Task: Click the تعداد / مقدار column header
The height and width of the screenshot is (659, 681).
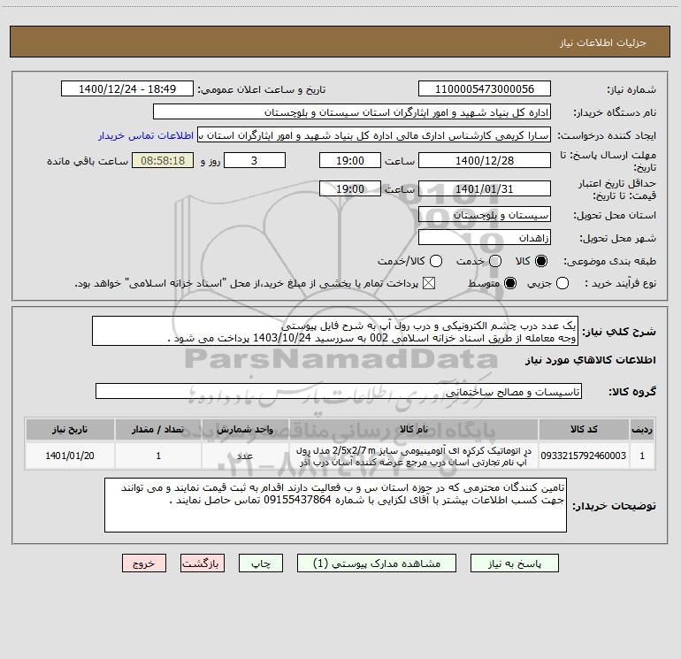Action: (x=158, y=430)
